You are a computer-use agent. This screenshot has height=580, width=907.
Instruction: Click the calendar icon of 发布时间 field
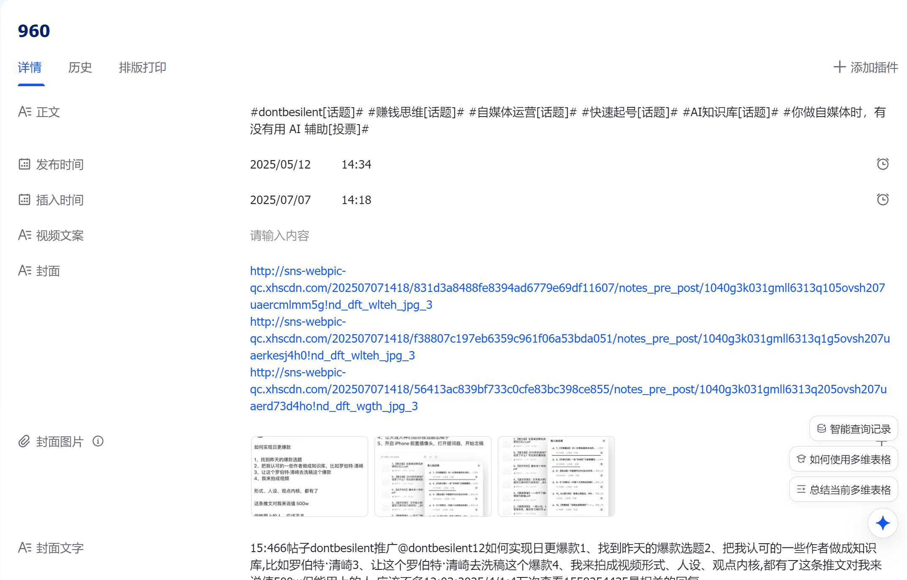click(24, 164)
